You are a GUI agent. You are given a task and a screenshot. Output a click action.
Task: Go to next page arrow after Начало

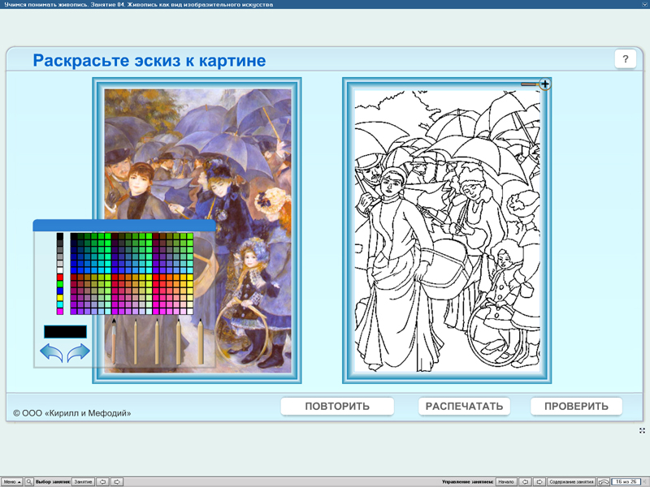[539, 481]
